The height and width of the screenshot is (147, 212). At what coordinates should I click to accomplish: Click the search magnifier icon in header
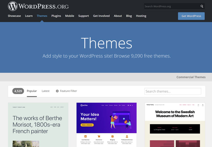click(202, 6)
